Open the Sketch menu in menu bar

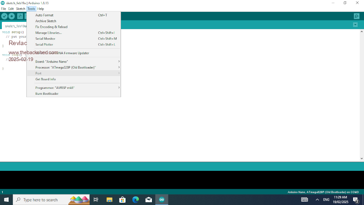pos(20,9)
